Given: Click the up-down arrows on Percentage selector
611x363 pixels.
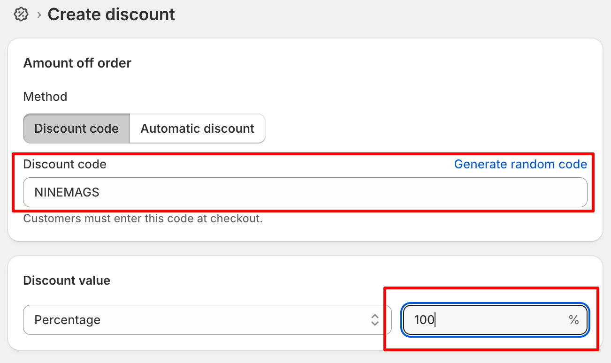Looking at the screenshot, I should pos(374,320).
